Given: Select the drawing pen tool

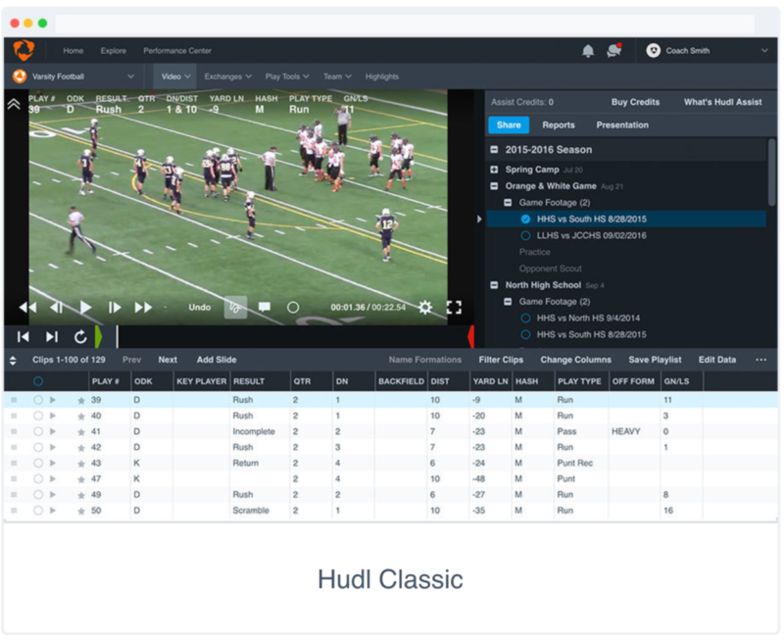Looking at the screenshot, I should (x=235, y=307).
